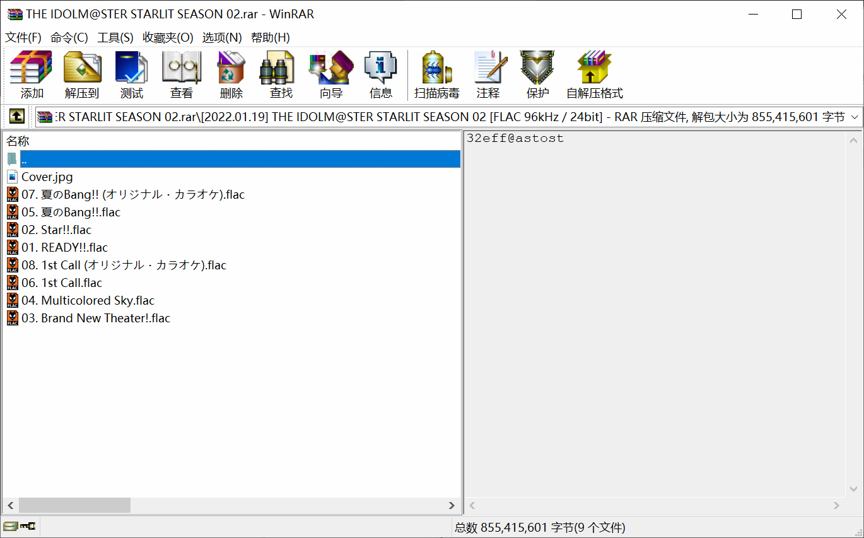
Task: Open the 命令(C) menu
Action: [69, 37]
